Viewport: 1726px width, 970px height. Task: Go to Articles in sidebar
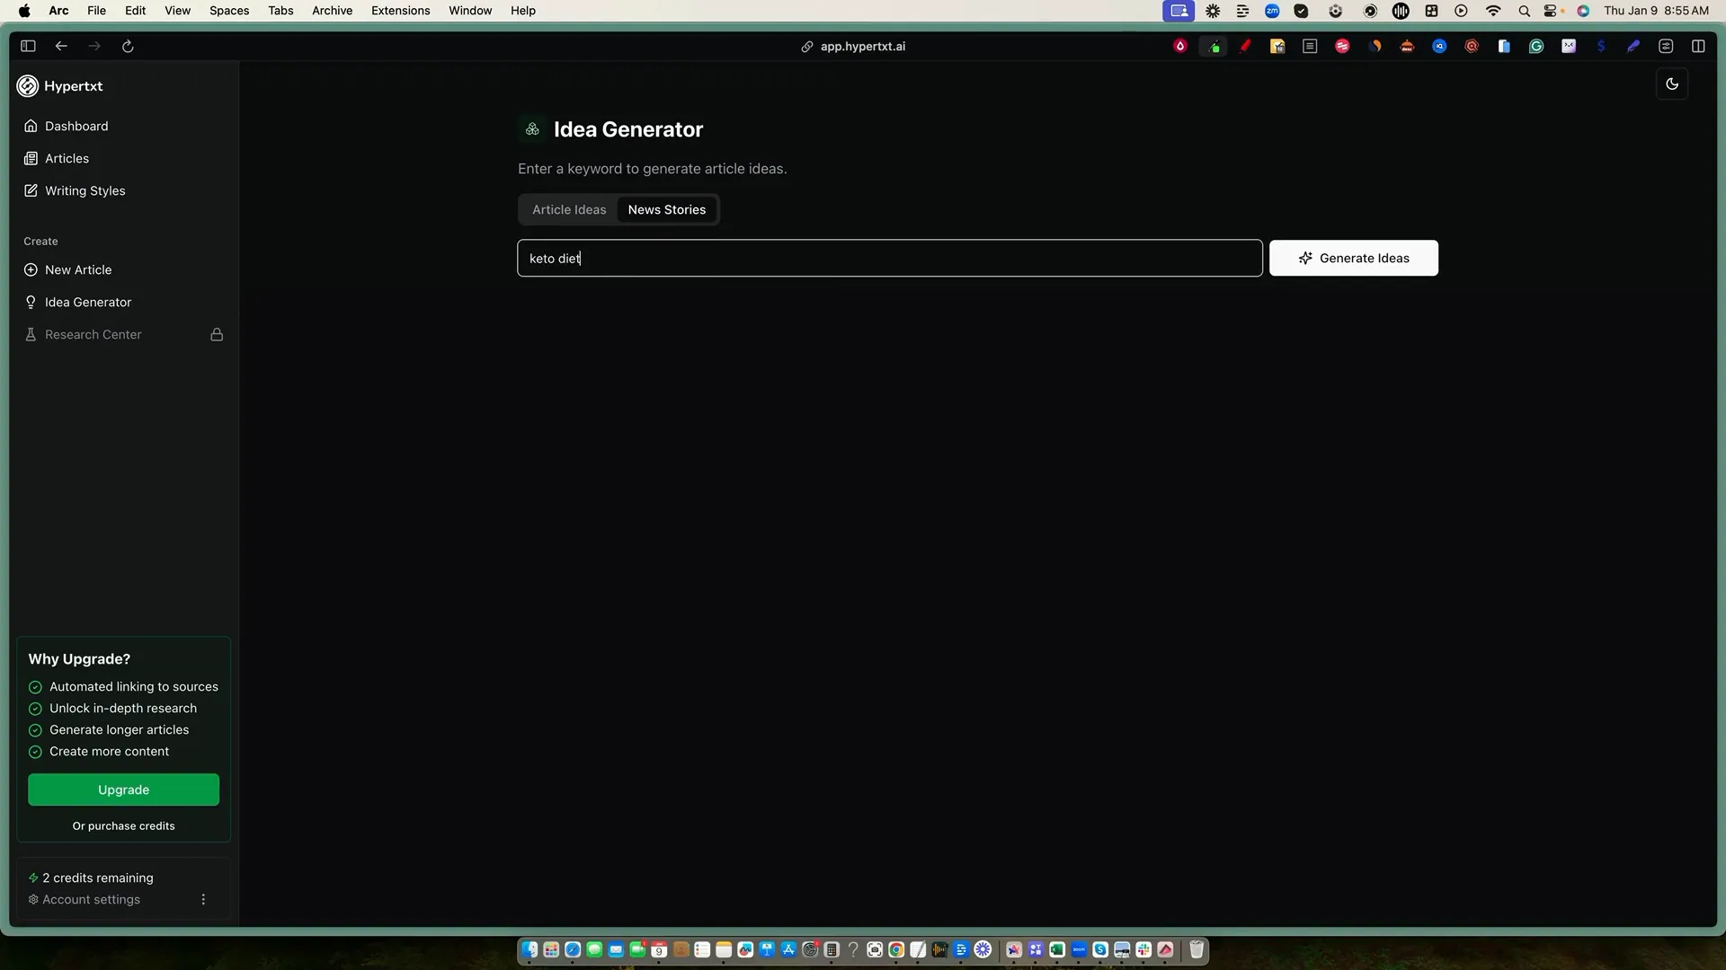67,159
